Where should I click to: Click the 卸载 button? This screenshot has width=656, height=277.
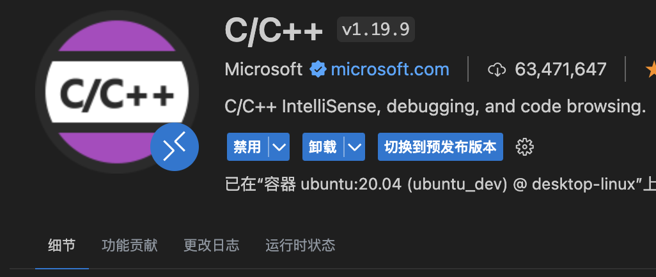323,147
